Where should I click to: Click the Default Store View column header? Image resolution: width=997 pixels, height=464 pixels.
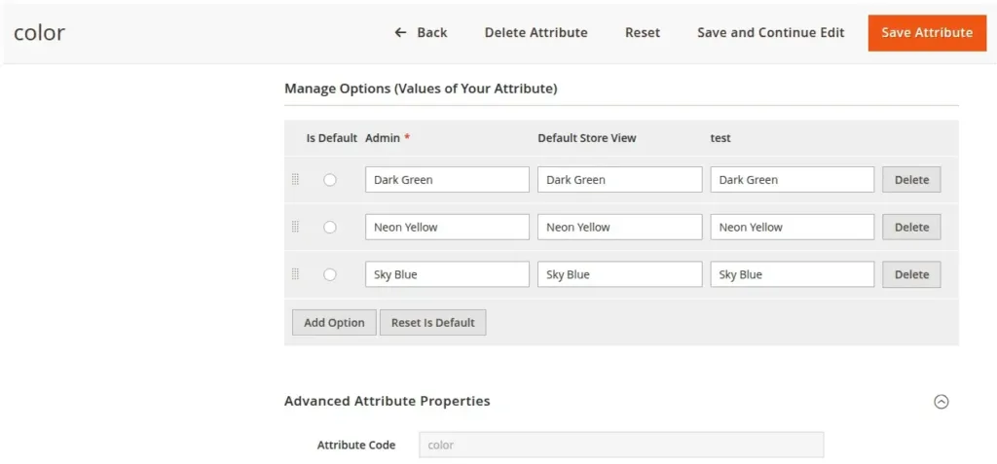pyautogui.click(x=587, y=138)
